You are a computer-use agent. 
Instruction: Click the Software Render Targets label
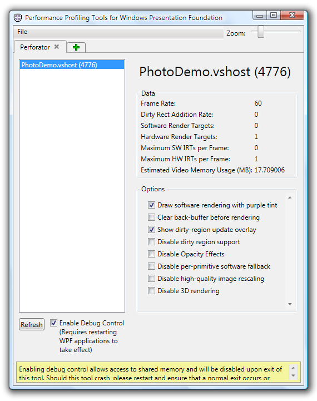pos(177,126)
